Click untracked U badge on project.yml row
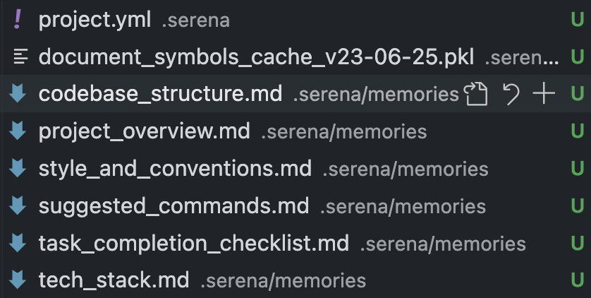The height and width of the screenshot is (298, 591). pyautogui.click(x=577, y=20)
